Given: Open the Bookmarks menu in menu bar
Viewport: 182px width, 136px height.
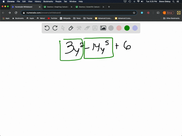Looking at the screenshot, I should 48,2.
